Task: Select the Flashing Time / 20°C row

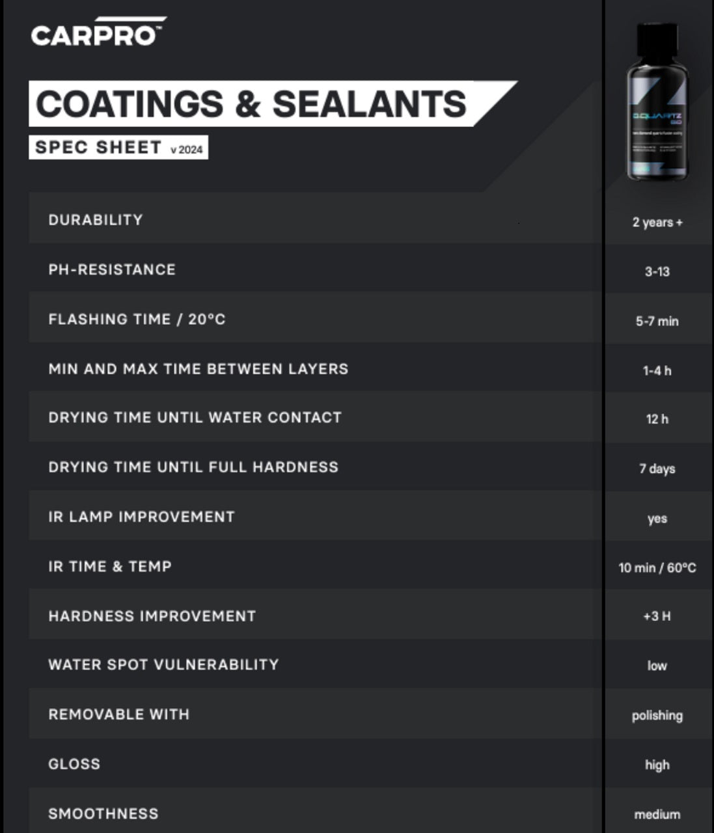Action: 137,320
